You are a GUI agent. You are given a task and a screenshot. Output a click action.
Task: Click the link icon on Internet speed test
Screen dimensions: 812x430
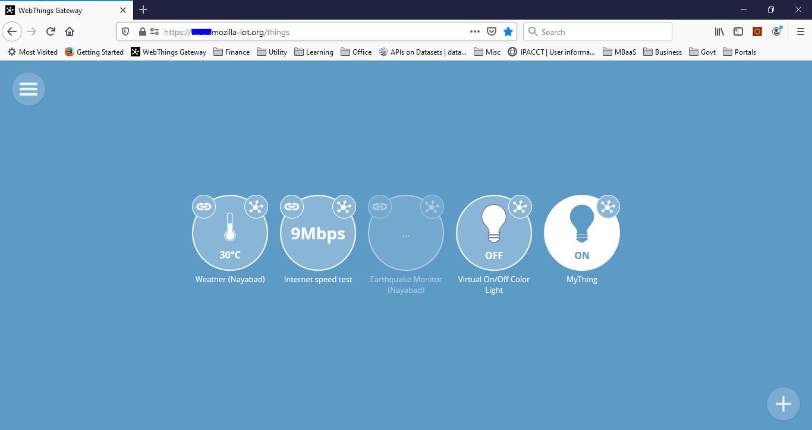(x=292, y=207)
